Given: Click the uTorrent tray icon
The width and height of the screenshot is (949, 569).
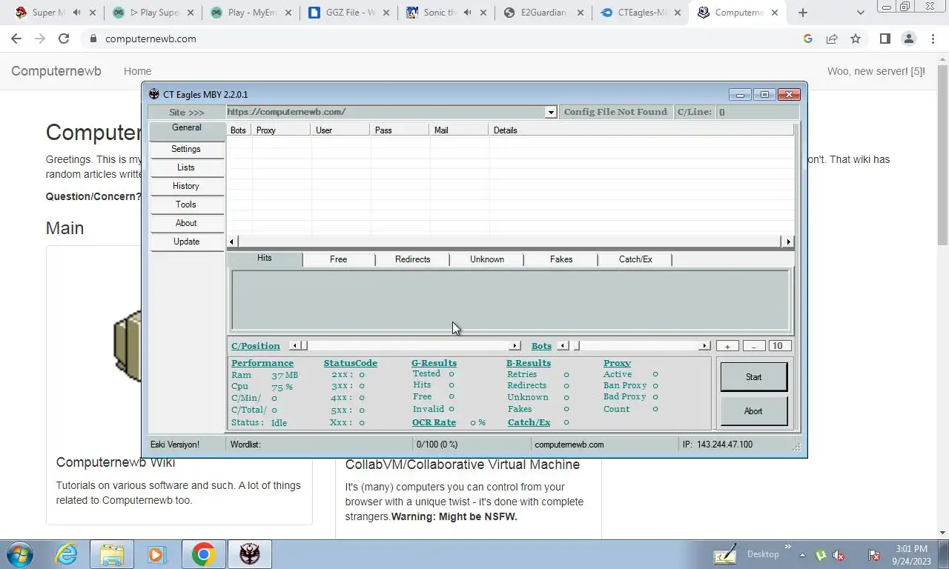Looking at the screenshot, I should 821,555.
